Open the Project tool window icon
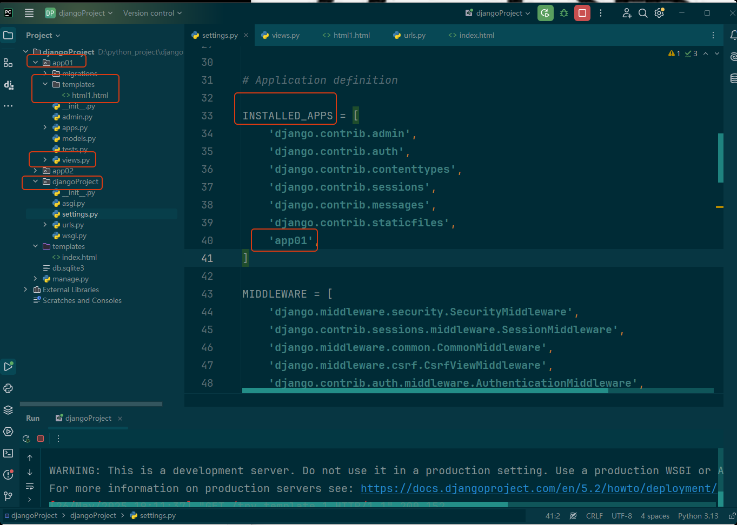Image resolution: width=737 pixels, height=525 pixels. point(8,36)
